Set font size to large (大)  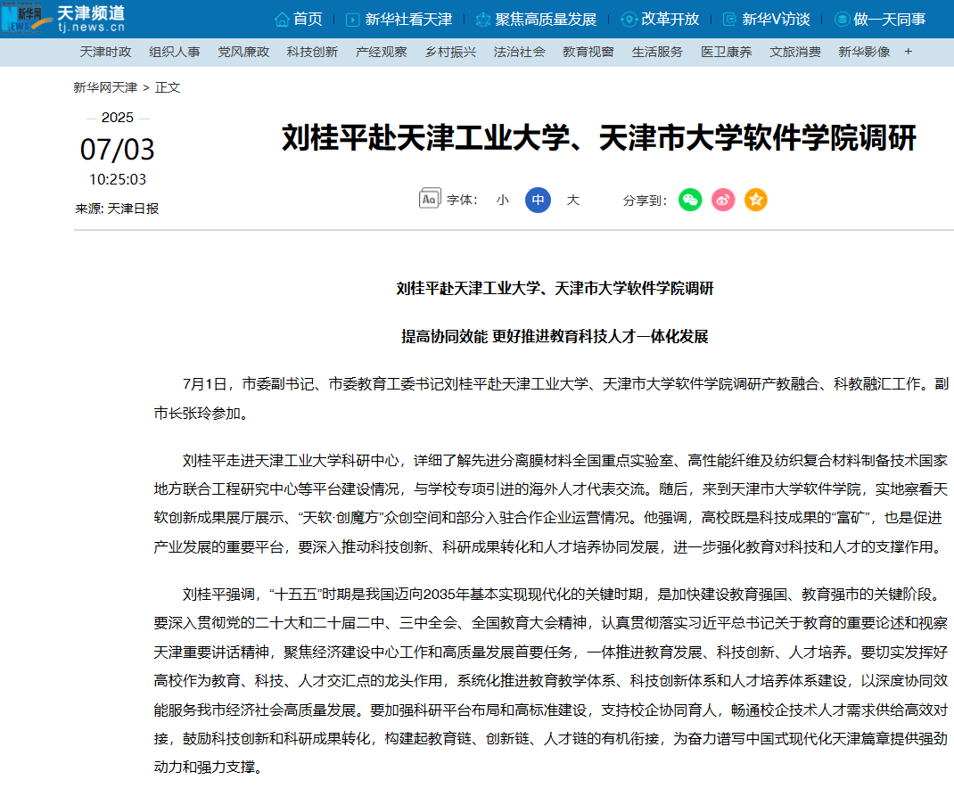[573, 201]
